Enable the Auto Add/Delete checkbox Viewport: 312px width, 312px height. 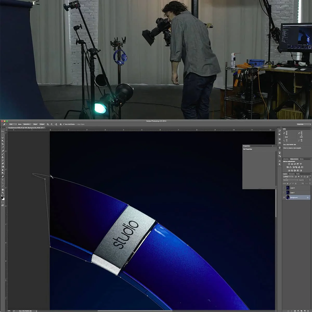point(64,124)
